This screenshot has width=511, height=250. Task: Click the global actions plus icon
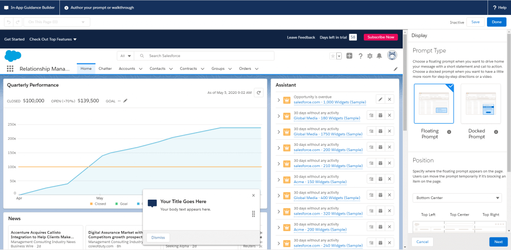349,56
